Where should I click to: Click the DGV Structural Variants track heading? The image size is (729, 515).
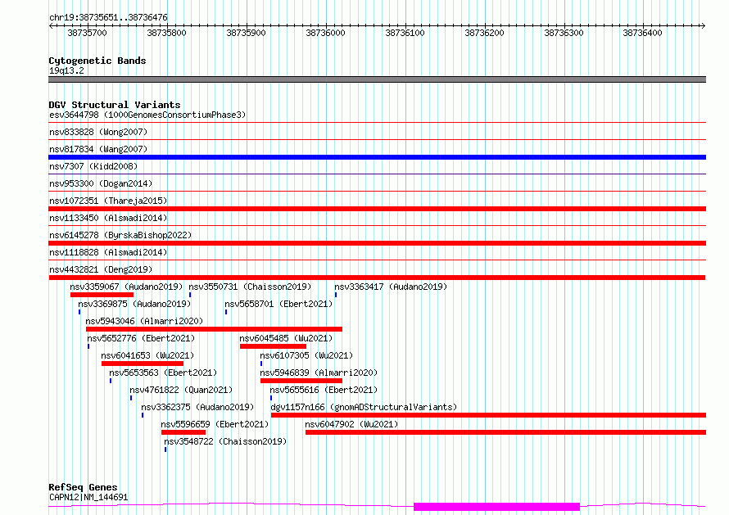click(115, 105)
